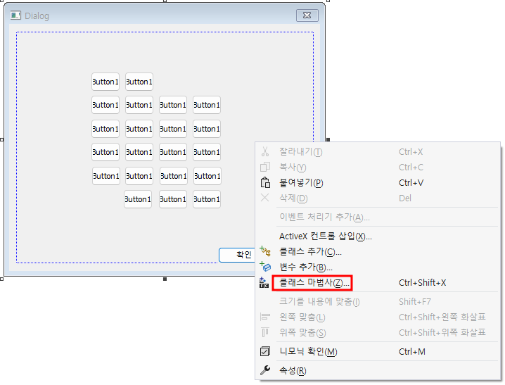
Task: Choose 잘라내기(T) from context menu
Action: coord(301,151)
